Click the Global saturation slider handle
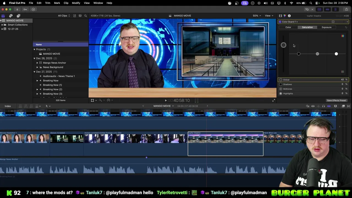The height and width of the screenshot is (198, 352). pos(284,45)
